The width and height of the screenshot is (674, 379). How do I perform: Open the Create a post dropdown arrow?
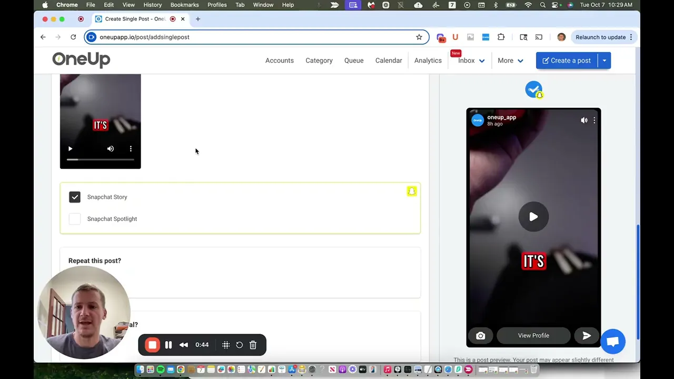(604, 61)
